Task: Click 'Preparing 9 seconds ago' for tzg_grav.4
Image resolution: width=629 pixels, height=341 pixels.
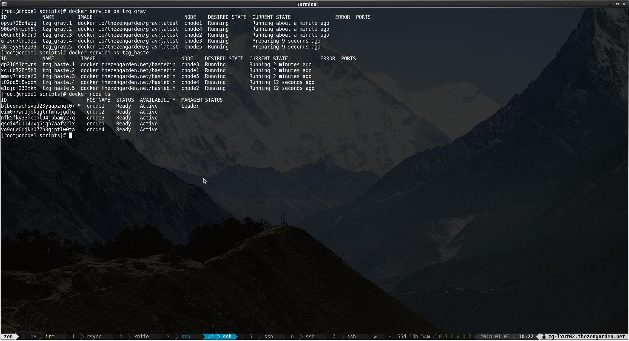Action: pyautogui.click(x=286, y=41)
